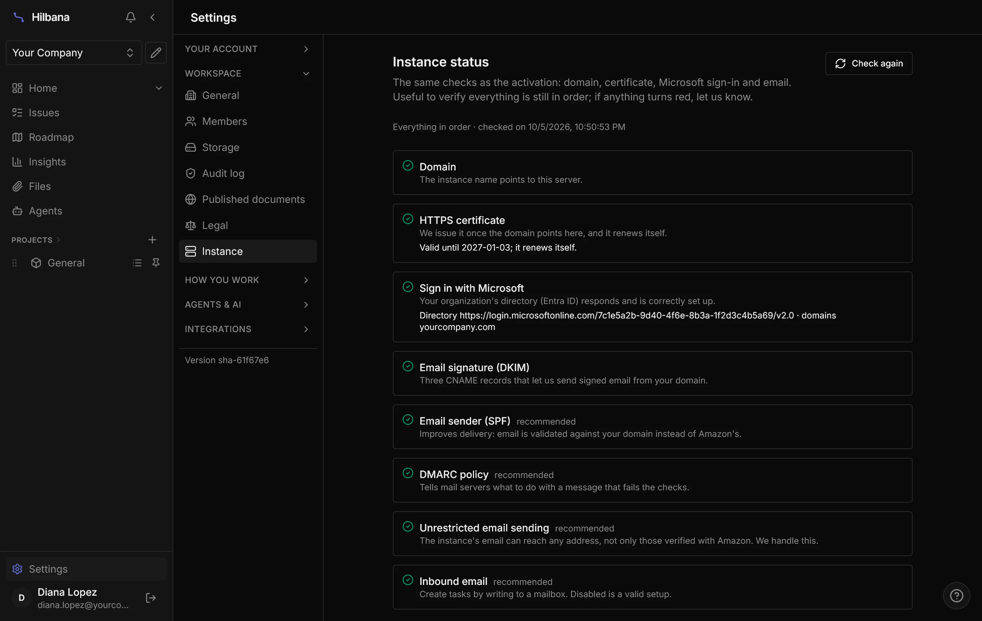This screenshot has height=621, width=982.
Task: Expand the PROJECTS section header
Action: pos(36,240)
